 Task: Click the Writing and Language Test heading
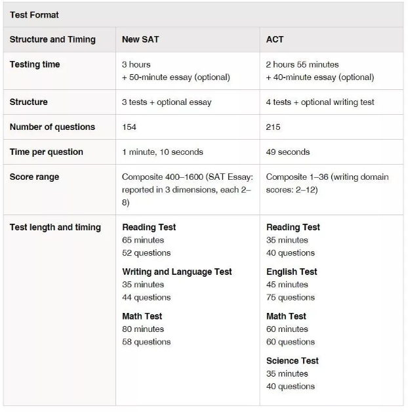[x=177, y=272]
